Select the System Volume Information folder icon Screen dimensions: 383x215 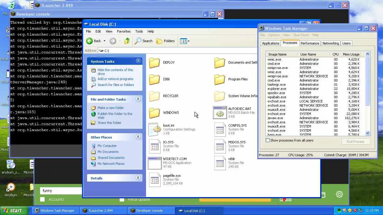click(220, 96)
